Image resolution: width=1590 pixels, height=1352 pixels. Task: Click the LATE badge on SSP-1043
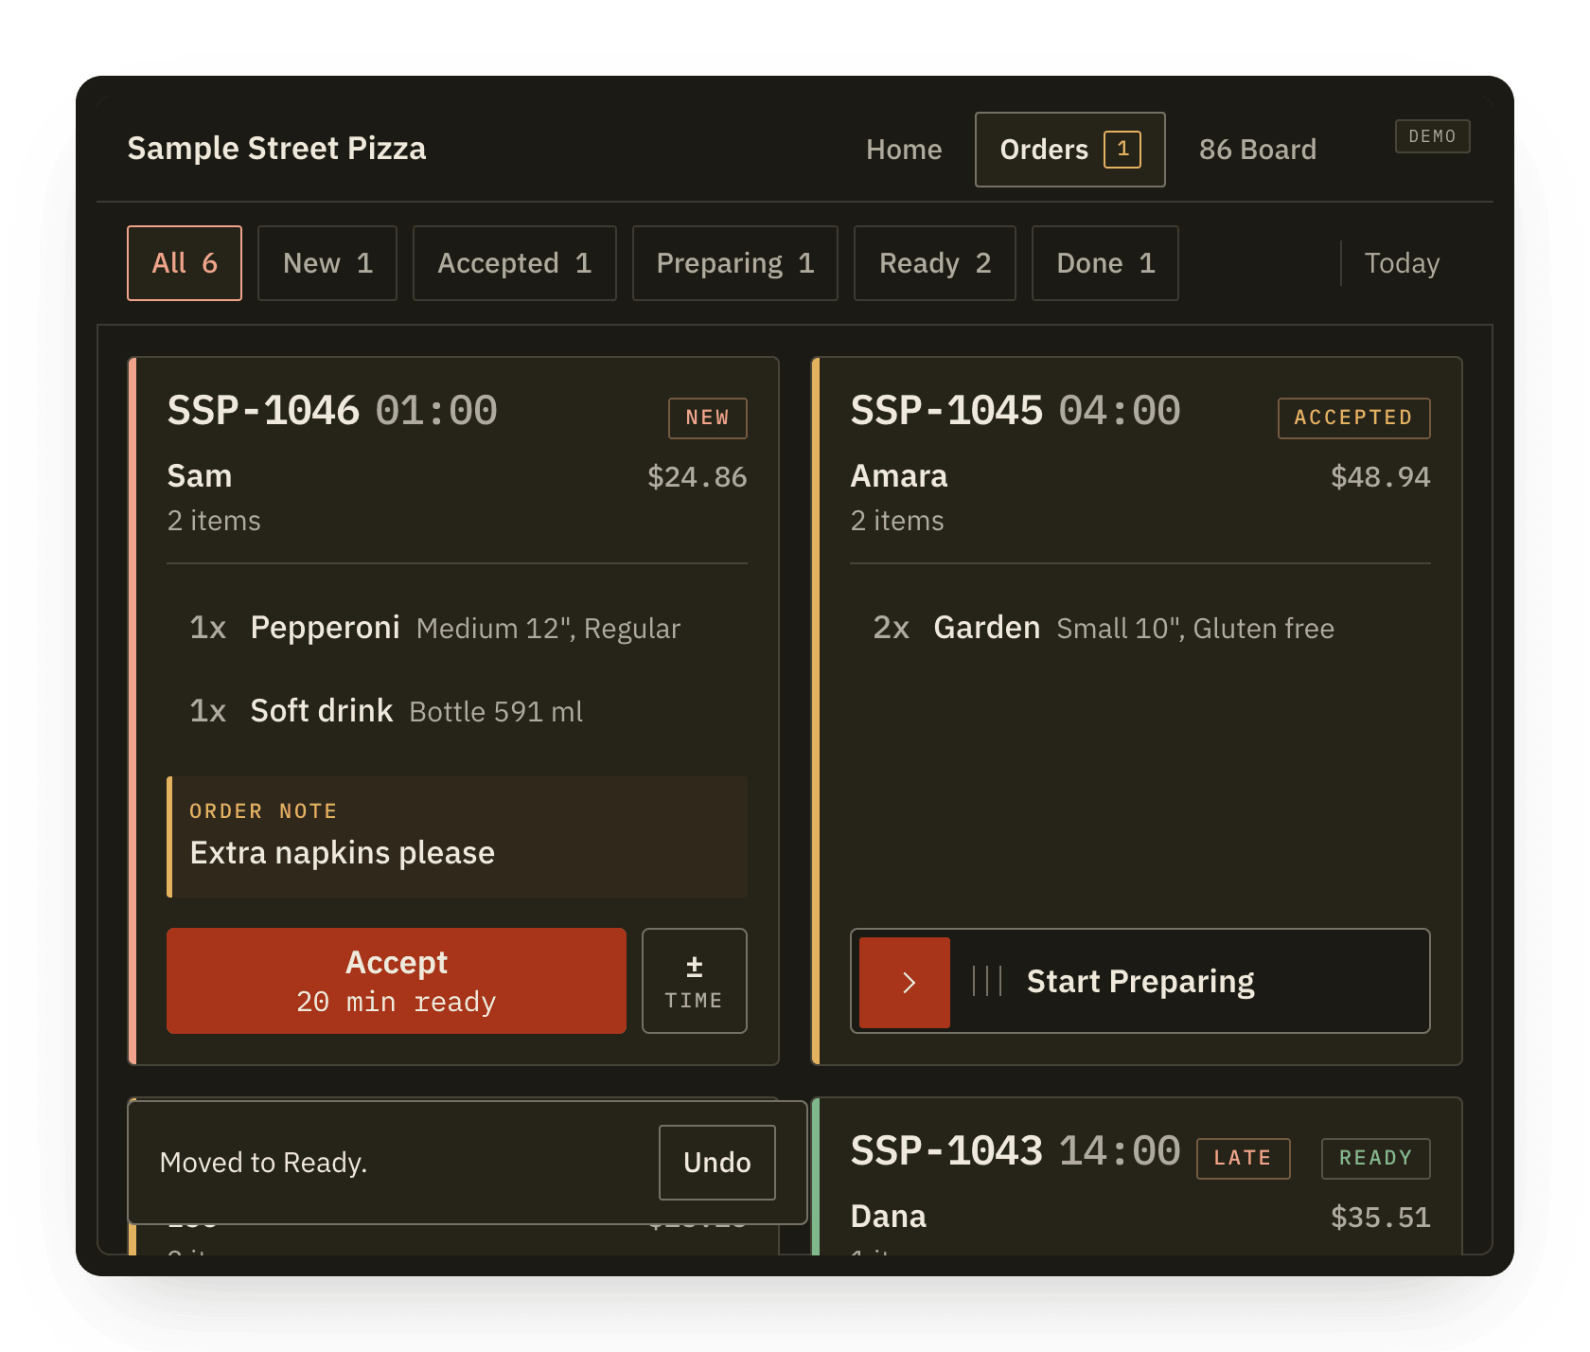[x=1244, y=1159]
